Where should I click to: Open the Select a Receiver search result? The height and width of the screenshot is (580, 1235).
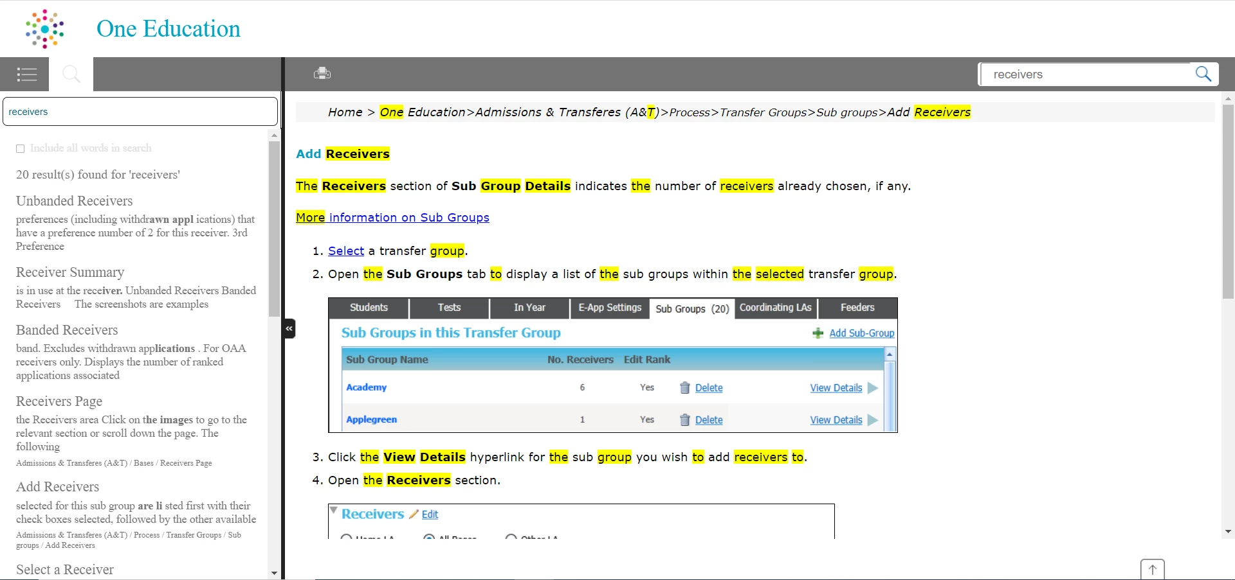point(65,570)
